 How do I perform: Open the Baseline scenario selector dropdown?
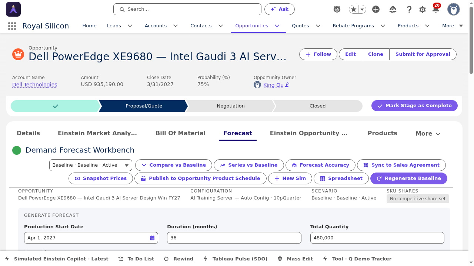91,165
